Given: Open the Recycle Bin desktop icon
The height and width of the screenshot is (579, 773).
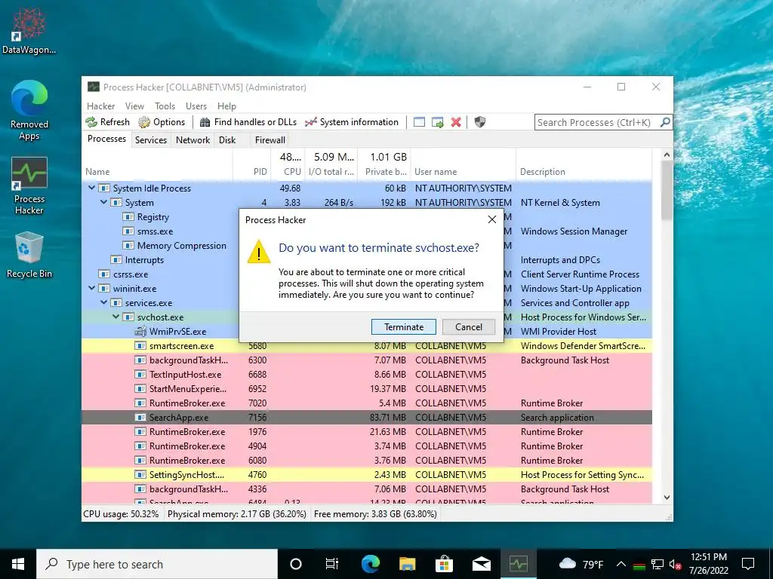Looking at the screenshot, I should [29, 255].
